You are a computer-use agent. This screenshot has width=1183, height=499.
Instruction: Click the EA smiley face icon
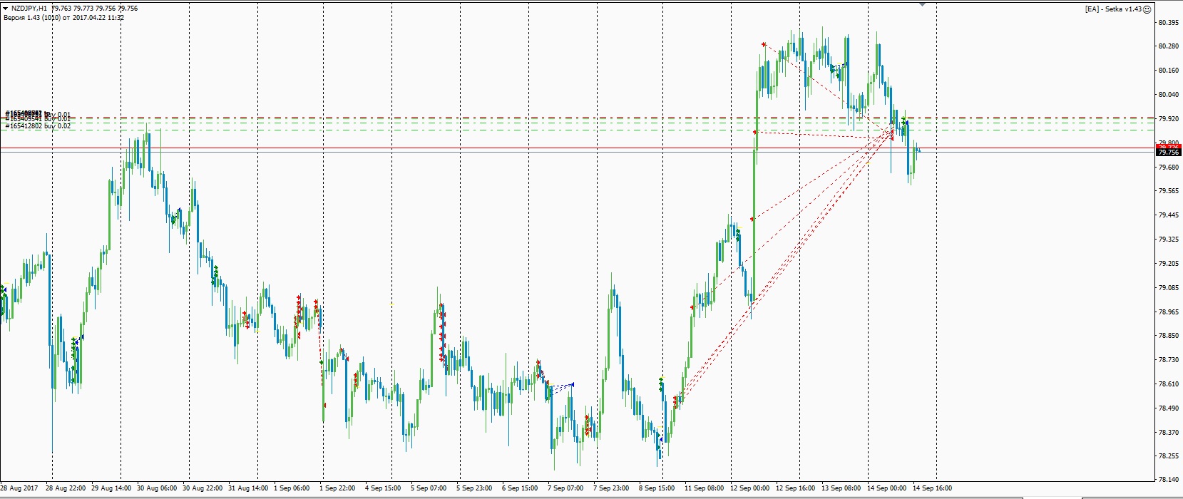coord(1147,9)
